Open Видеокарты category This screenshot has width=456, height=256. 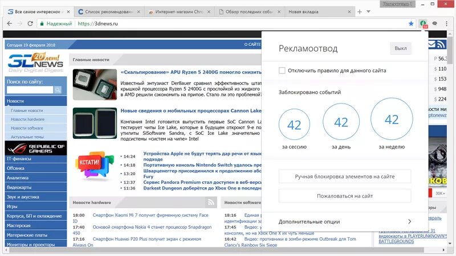[35, 187]
